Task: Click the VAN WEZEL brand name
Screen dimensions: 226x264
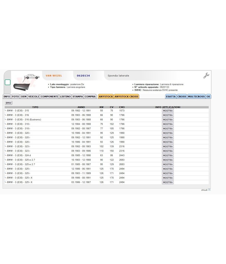Action: pos(54,76)
